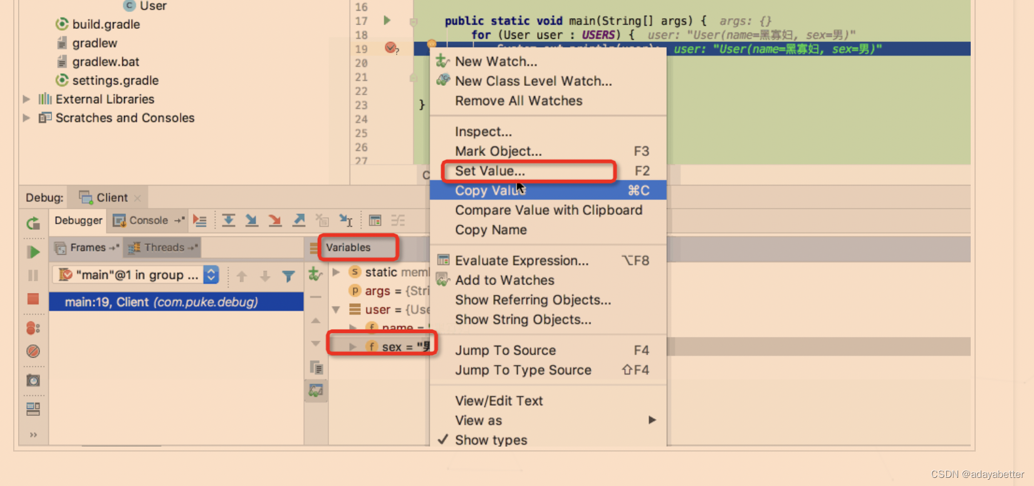Restore layout icon in debug sidebar
The width and height of the screenshot is (1034, 486).
[x=33, y=409]
